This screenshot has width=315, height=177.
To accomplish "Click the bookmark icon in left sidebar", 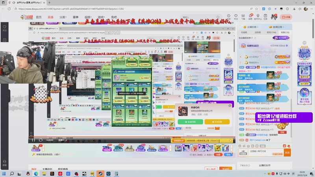I will (4, 40).
